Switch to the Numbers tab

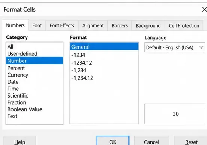15,25
